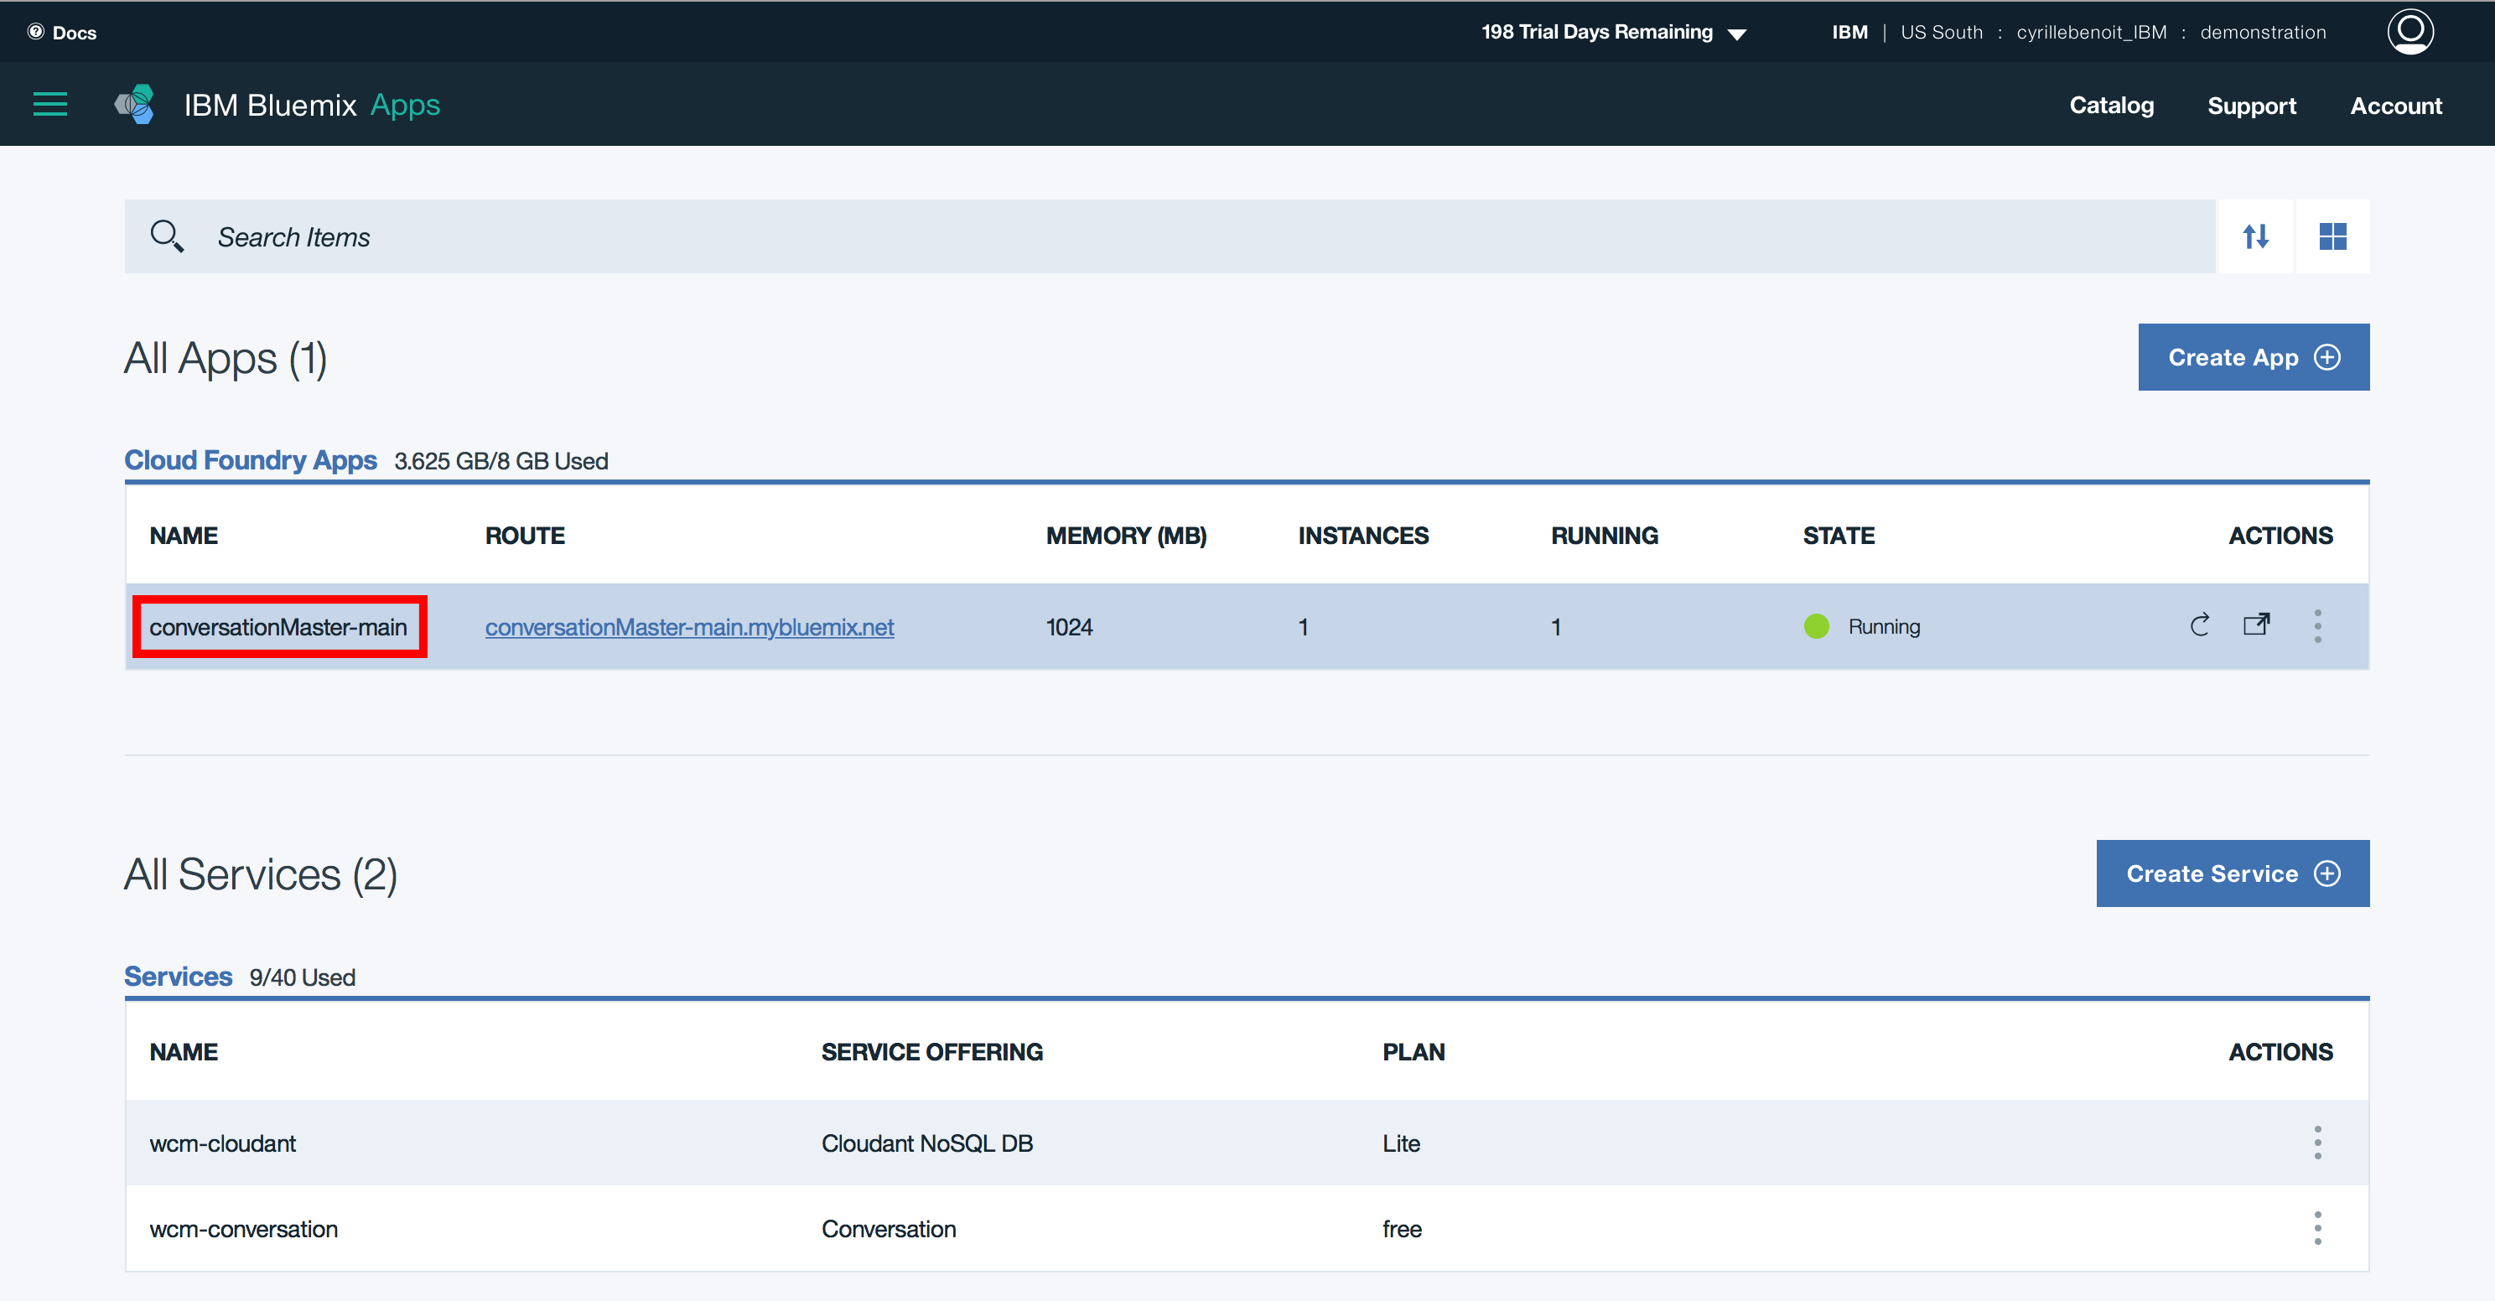Viewport: 2495px width, 1301px height.
Task: Click the Create Service button
Action: (x=2233, y=873)
